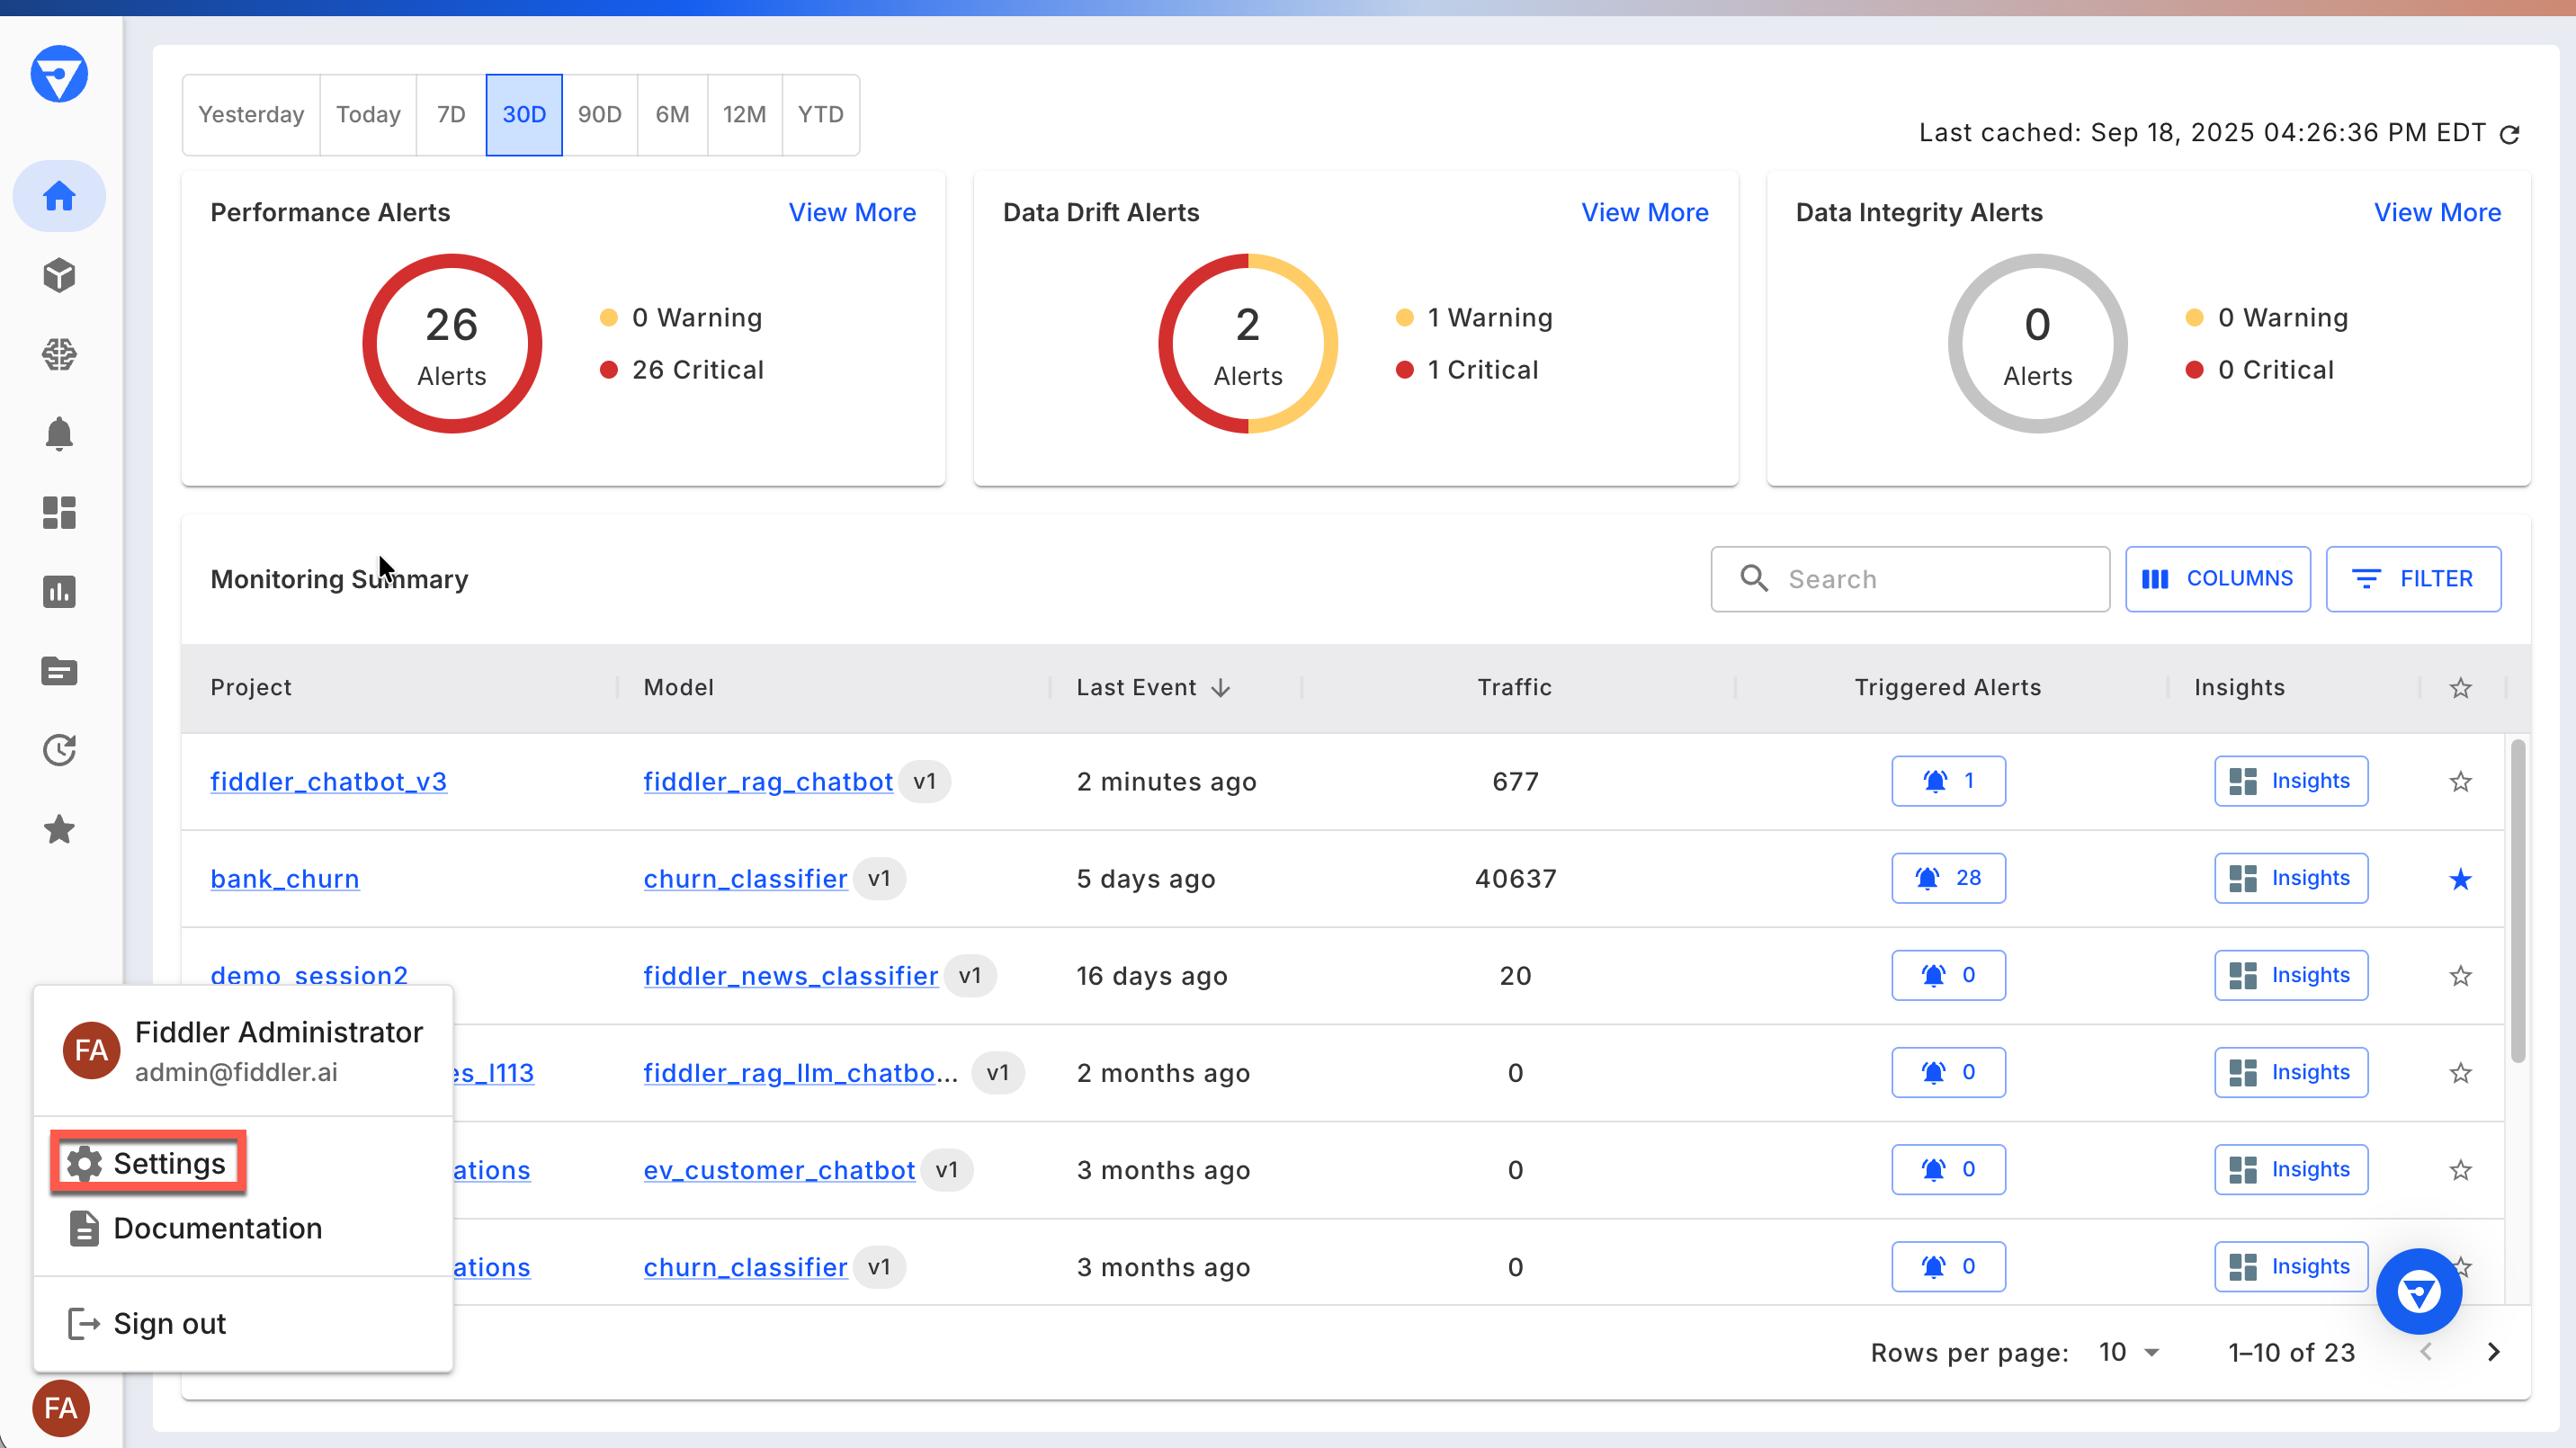Click the Fiddler logo at top left

tap(59, 74)
